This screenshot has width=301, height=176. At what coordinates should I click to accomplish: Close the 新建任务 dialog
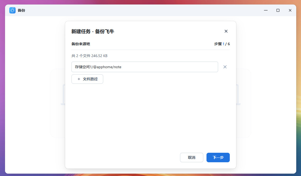[226, 31]
